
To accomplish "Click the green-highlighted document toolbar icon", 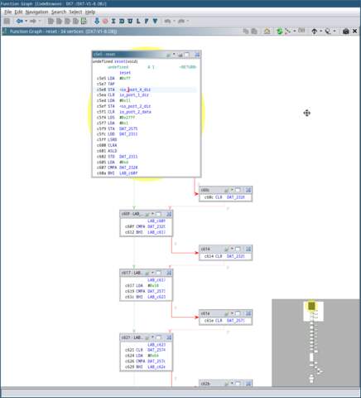I will [x=84, y=21].
